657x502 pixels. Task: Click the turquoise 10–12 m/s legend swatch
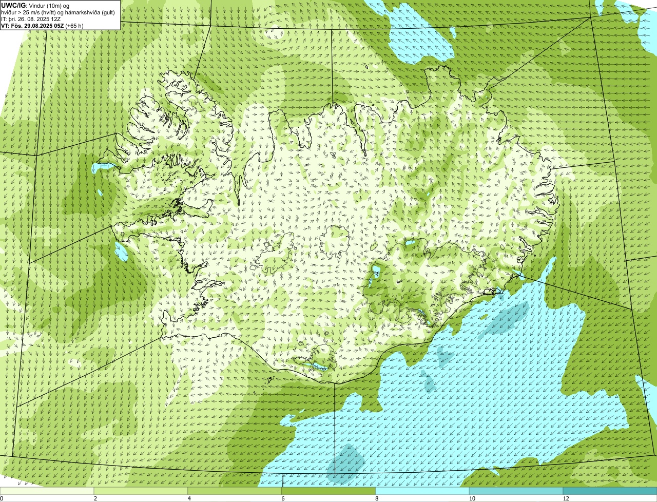[516, 491]
